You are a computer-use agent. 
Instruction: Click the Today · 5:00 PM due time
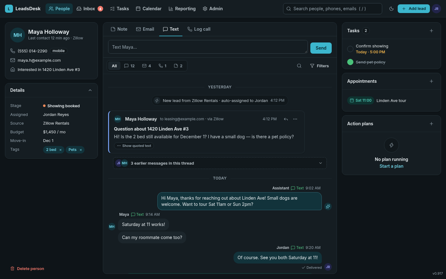click(370, 52)
